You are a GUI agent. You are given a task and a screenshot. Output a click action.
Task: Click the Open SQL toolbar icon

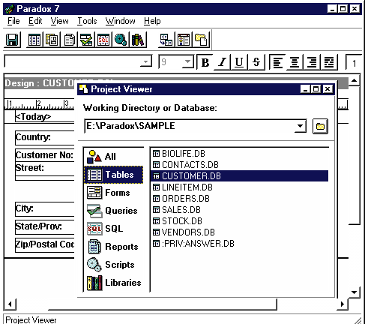click(x=103, y=40)
